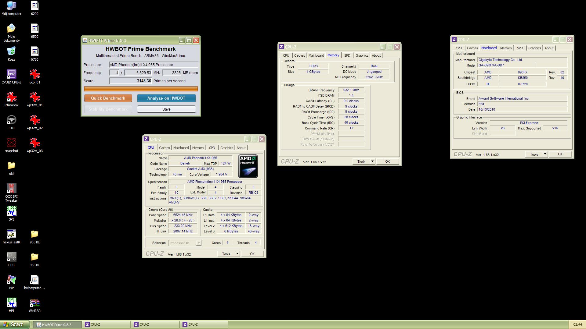Click the frequency field showing 6,529.53

click(138, 73)
